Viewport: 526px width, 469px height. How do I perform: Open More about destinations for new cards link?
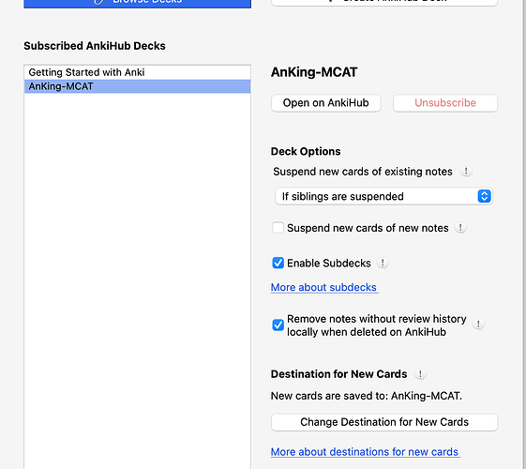pos(365,452)
